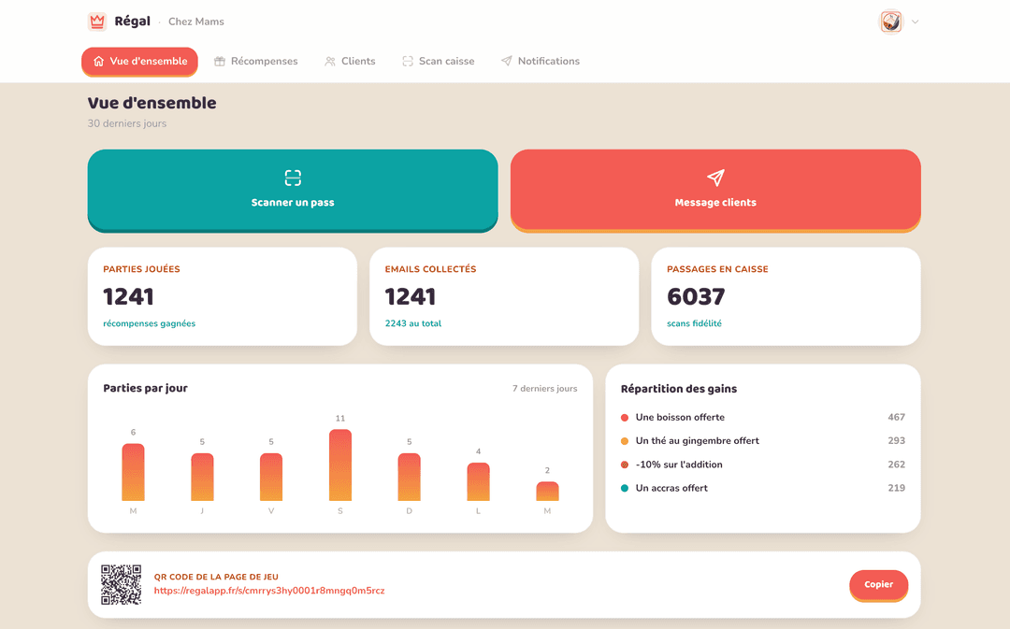Click the Régal crown logo icon

[97, 21]
